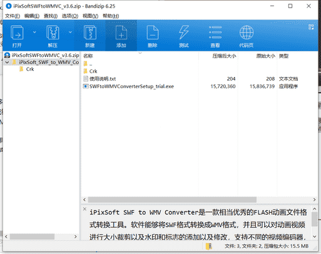Click the archive comment description text

click(198, 225)
